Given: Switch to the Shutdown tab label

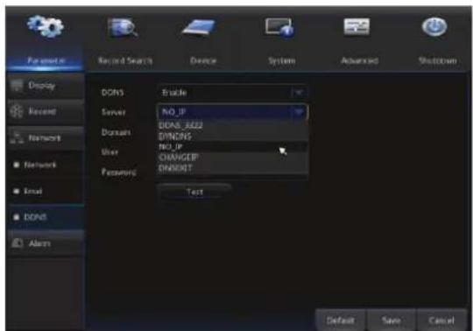Looking at the screenshot, I should pyautogui.click(x=437, y=60).
